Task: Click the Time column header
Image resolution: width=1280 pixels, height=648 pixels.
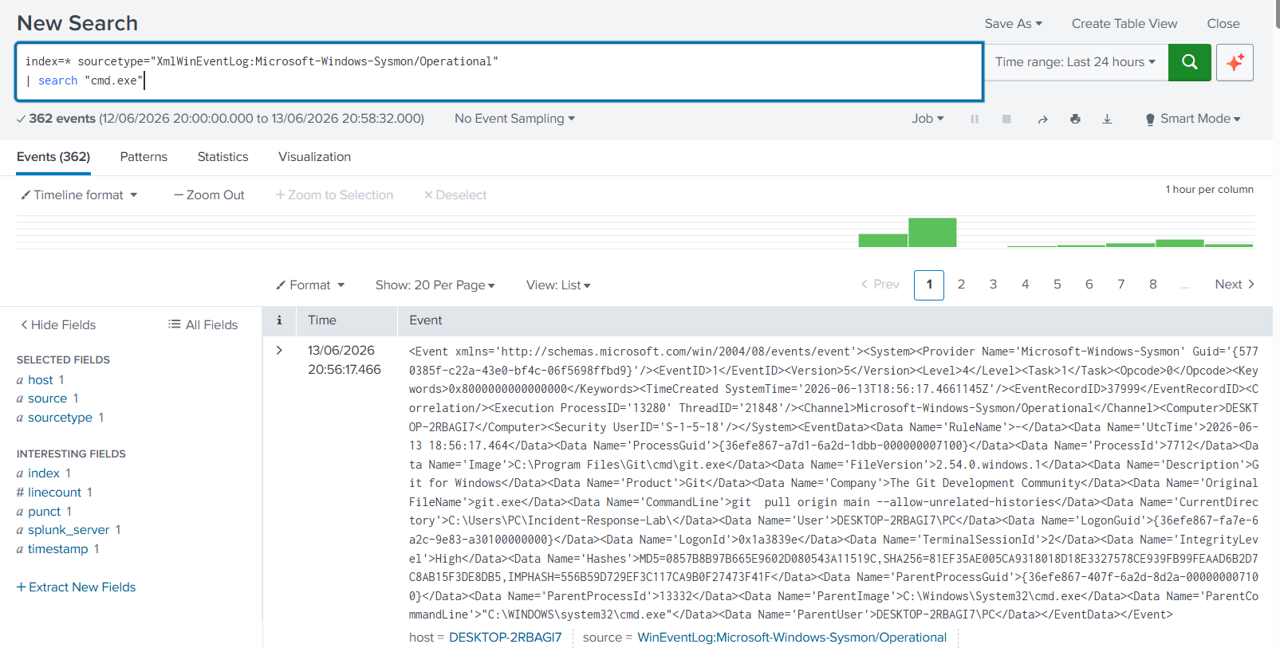Action: coord(322,320)
